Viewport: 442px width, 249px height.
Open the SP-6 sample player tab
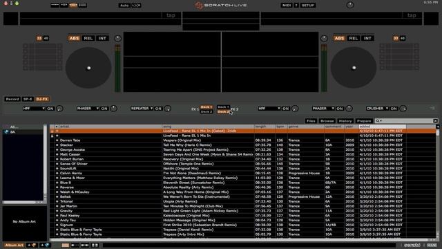pos(28,99)
